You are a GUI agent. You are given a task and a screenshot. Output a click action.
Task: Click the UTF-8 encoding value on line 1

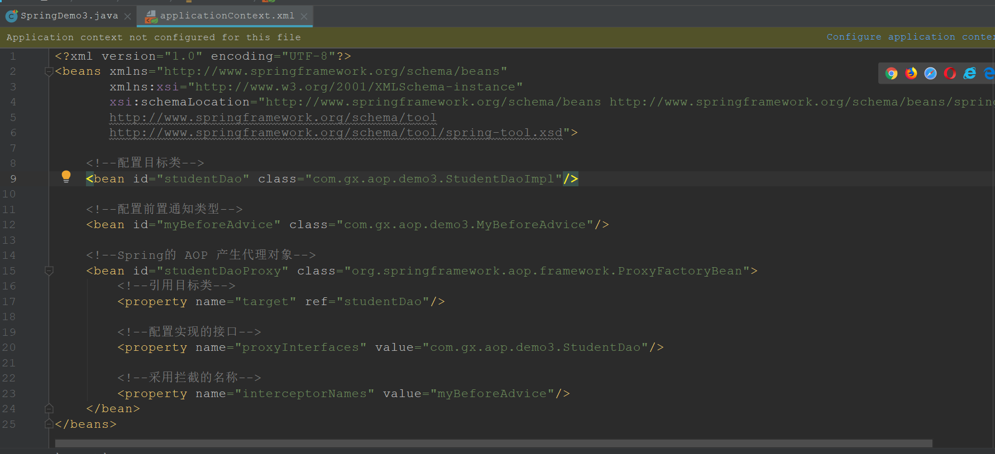pyautogui.click(x=308, y=56)
